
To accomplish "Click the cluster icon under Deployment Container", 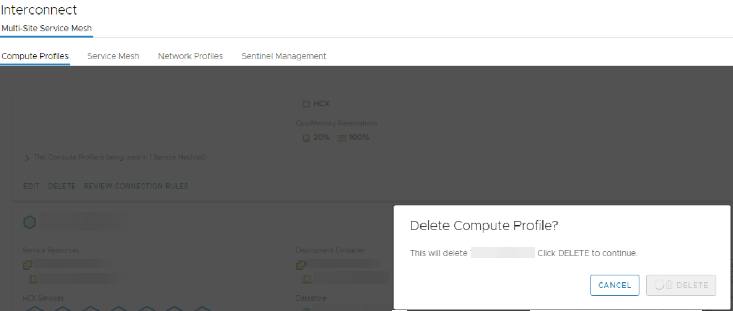I will point(301,265).
